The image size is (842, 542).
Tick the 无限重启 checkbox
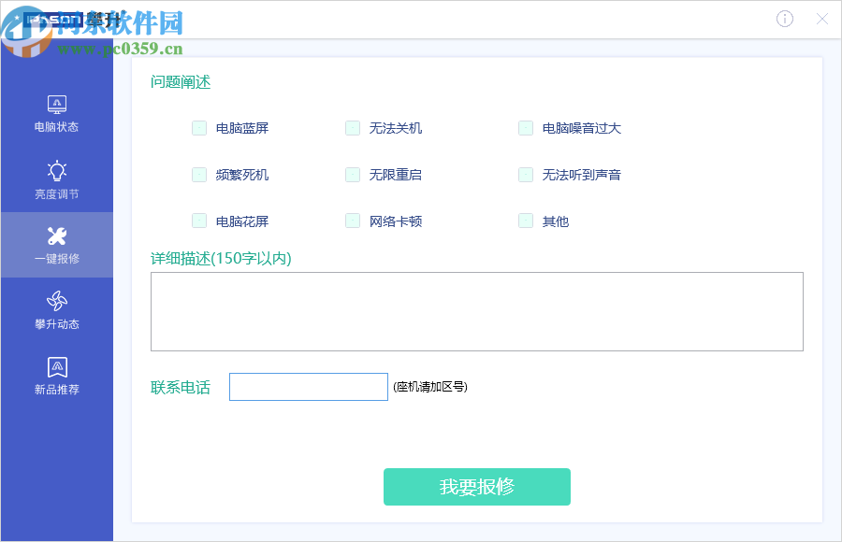353,175
